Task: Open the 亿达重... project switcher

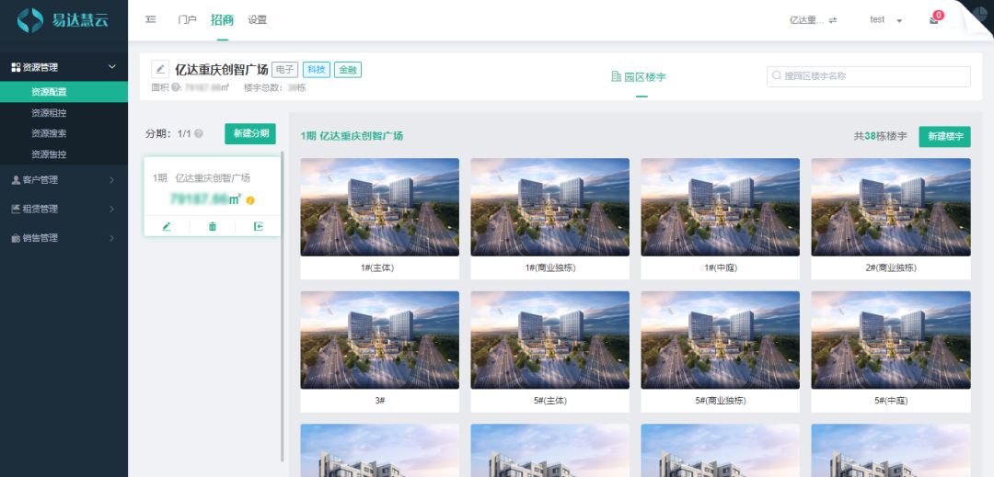Action: (814, 20)
